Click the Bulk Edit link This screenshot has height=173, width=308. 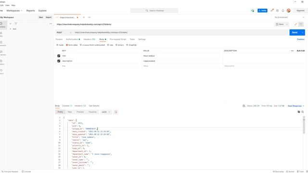click(x=300, y=51)
